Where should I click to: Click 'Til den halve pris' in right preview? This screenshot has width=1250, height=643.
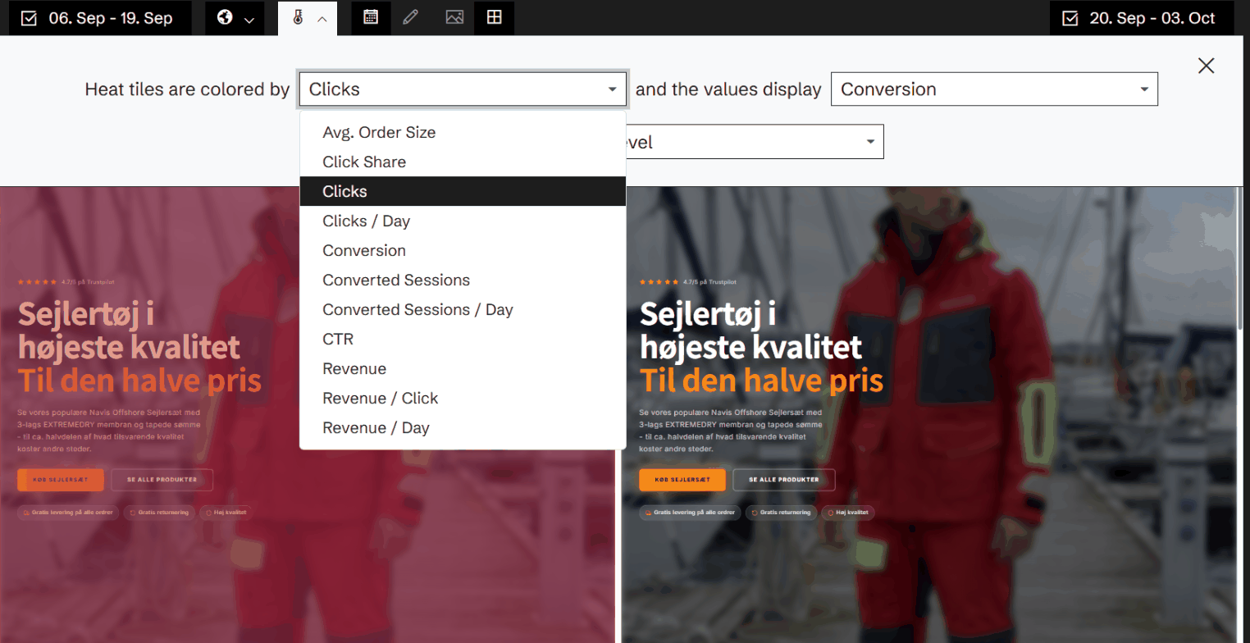pos(761,381)
